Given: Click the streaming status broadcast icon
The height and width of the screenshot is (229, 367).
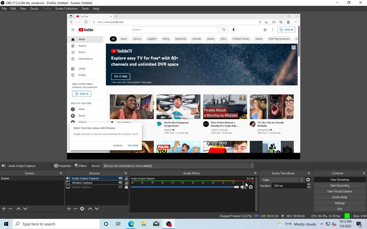Looking at the screenshot, I should (256, 216).
